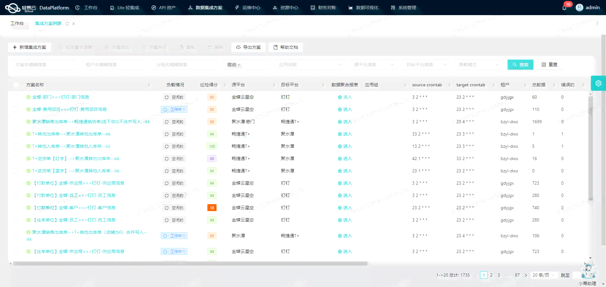The width and height of the screenshot is (606, 287).
Task: Check row T+其他入库单-->聚水潭其他入库单--ikk
Action: tap(16, 146)
